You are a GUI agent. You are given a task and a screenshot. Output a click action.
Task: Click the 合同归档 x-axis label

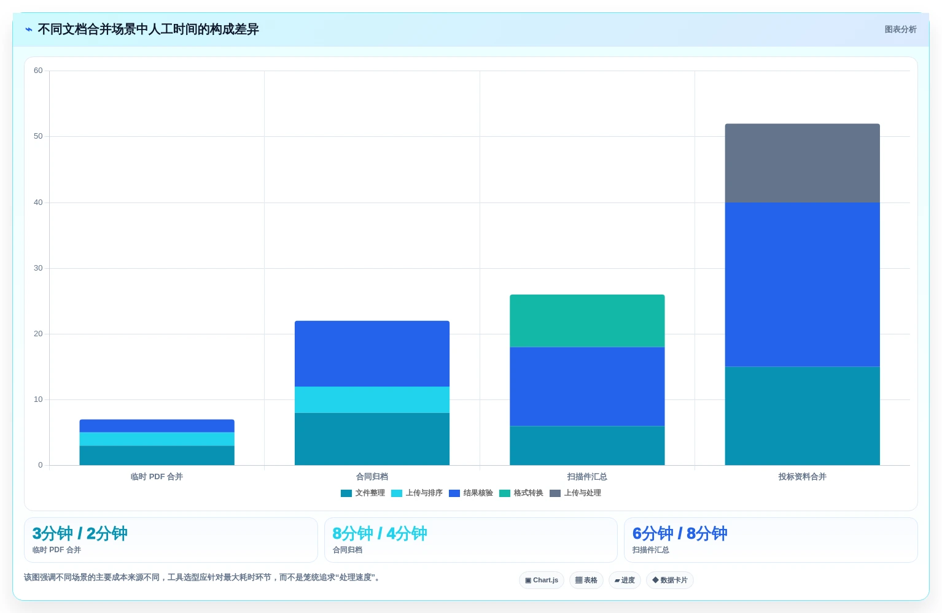pos(372,477)
